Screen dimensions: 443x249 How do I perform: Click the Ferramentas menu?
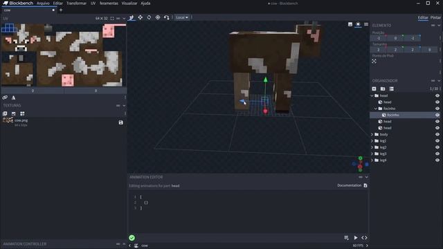click(x=109, y=3)
